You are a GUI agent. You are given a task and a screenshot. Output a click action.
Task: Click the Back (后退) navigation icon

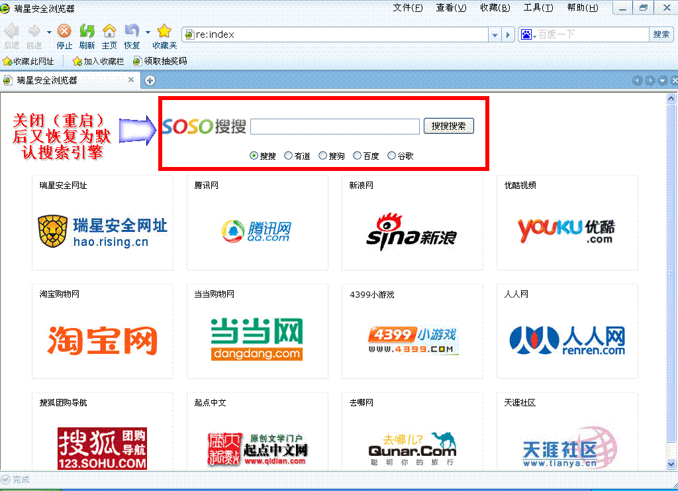[12, 31]
